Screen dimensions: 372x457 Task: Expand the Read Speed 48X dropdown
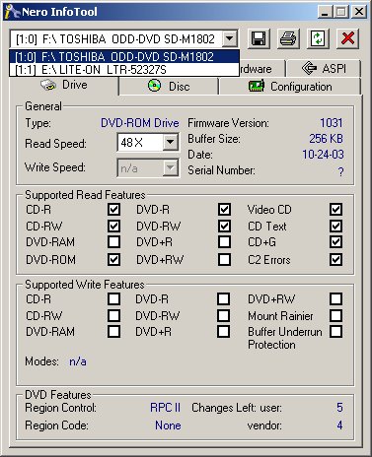(x=170, y=142)
